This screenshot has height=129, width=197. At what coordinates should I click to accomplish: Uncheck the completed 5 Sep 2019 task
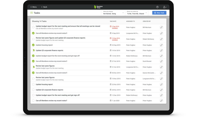[x=33, y=33]
